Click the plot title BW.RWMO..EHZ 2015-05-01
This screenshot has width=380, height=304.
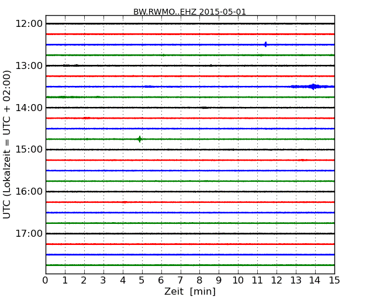[189, 12]
